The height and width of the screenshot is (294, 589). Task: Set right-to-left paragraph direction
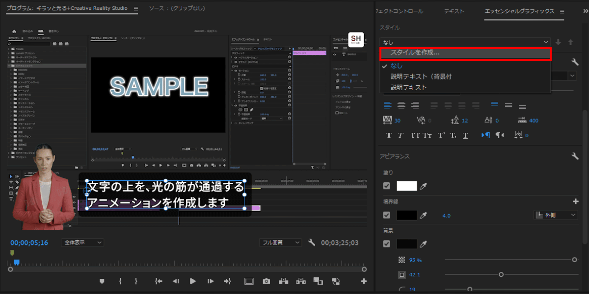point(500,135)
